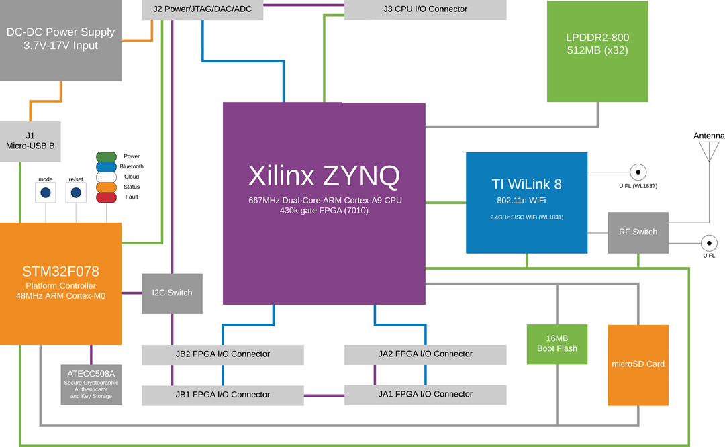Select the LPDDR2-800 memory block
This screenshot has height=447, width=725.
pos(597,51)
